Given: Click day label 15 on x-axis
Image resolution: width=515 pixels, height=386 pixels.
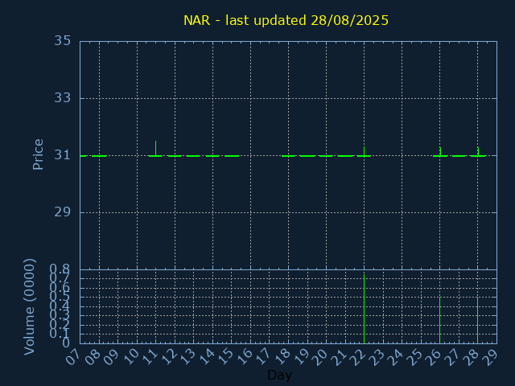Looking at the screenshot, I should (x=225, y=357).
